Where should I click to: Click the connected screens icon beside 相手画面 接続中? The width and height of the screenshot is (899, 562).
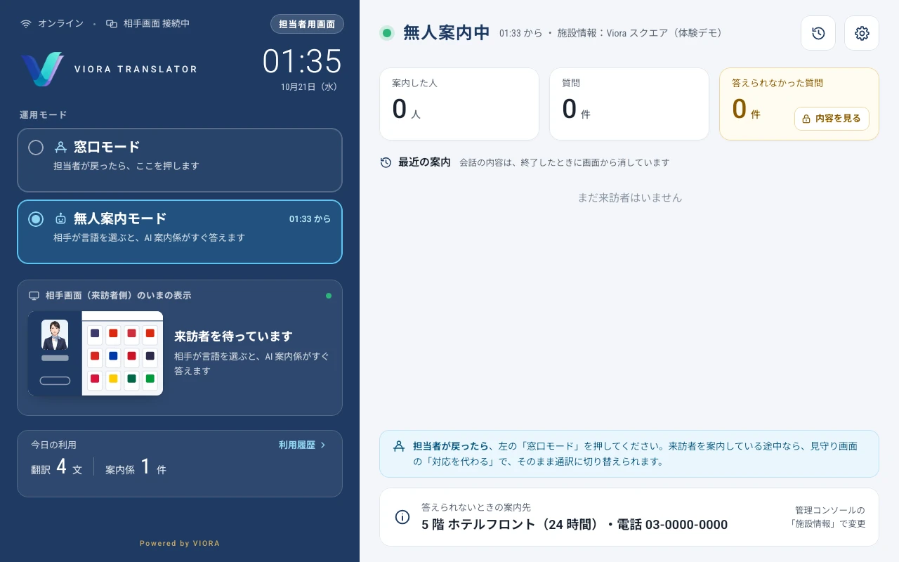112,24
